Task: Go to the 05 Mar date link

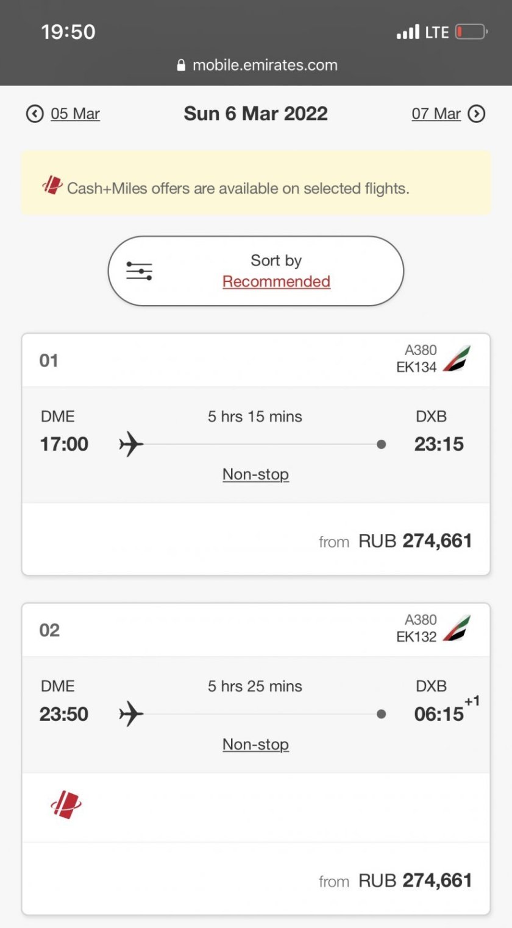Action: click(75, 114)
